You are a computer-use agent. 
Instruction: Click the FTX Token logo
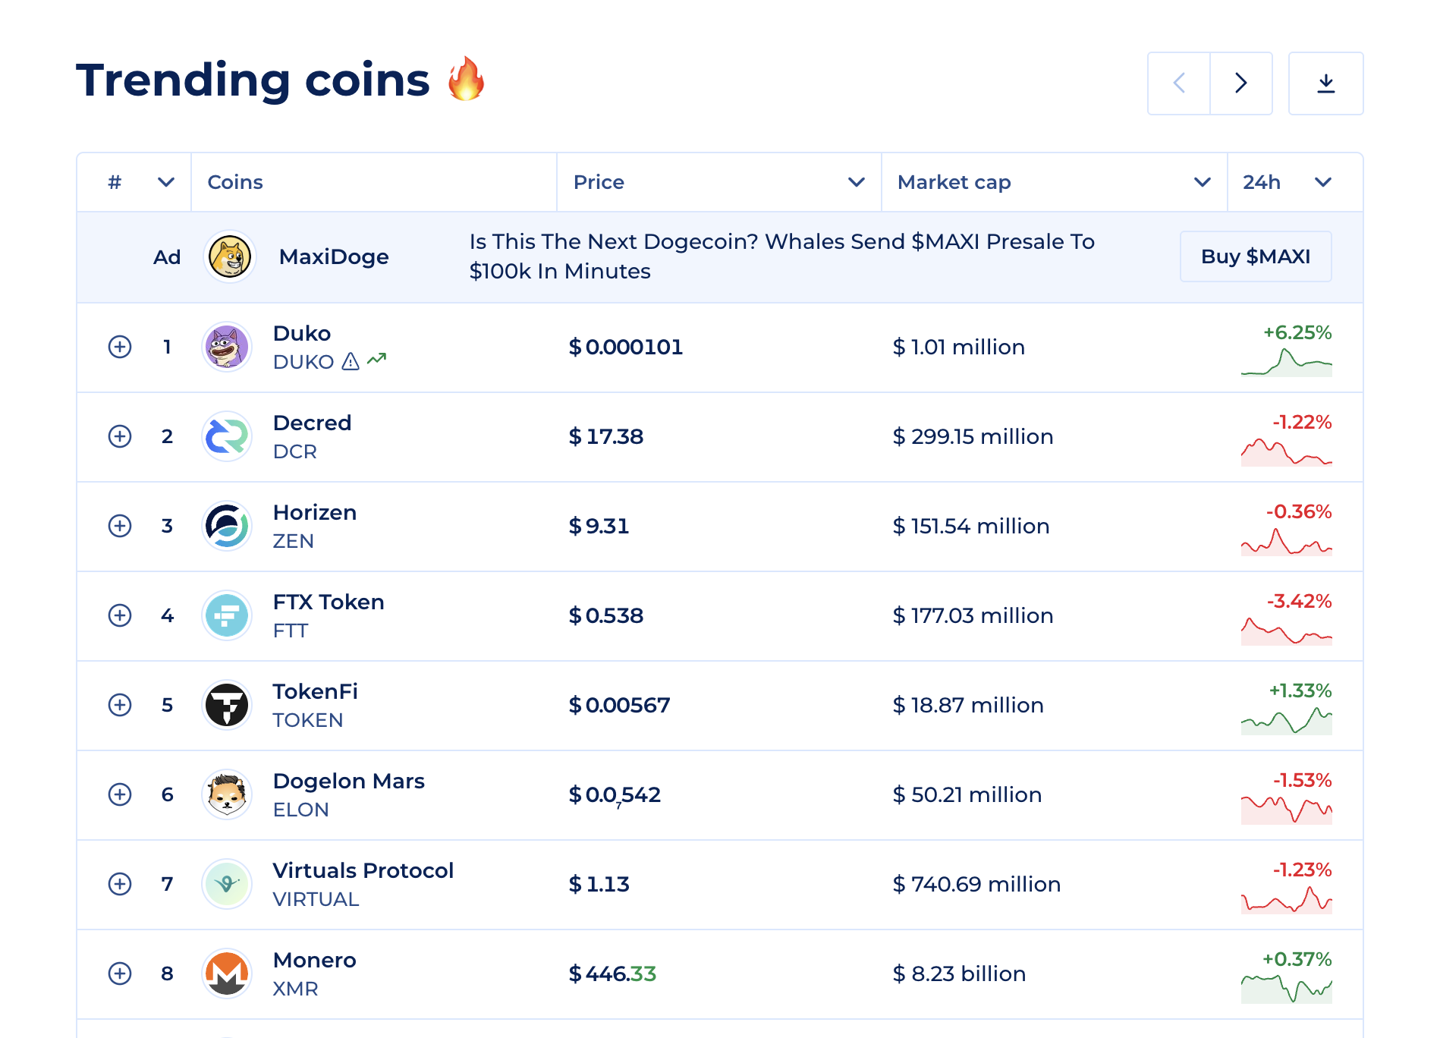click(227, 615)
